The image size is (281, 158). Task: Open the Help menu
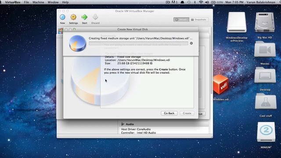click(65, 2)
